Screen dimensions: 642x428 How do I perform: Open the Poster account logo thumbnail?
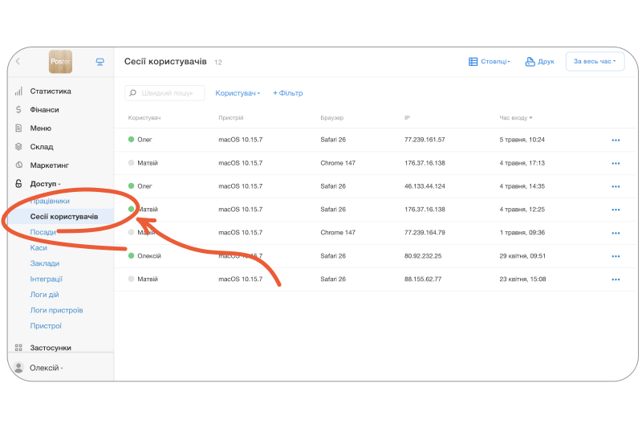61,62
